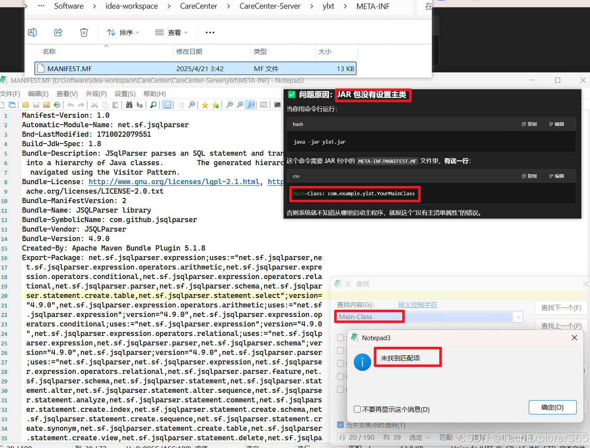The height and width of the screenshot is (448, 590).
Task: Click the breadcrumb ellipsis in Explorer address bar
Action: coord(41,6)
